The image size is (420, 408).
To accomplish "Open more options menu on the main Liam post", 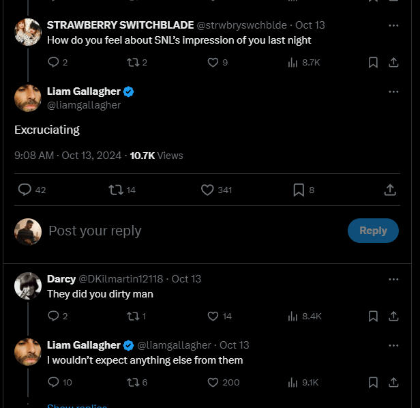I will pos(393,91).
